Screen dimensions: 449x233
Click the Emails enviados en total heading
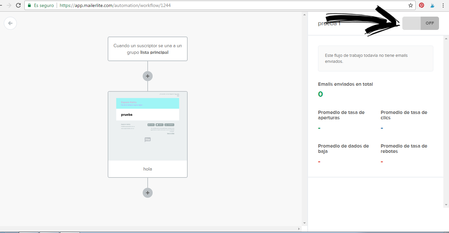[345, 84]
